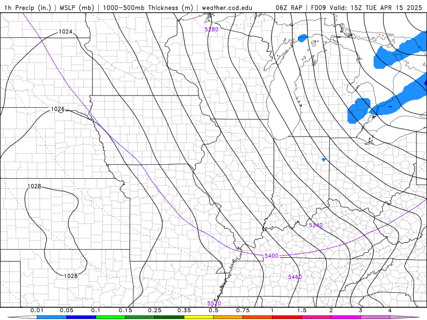
Task: Click the 0.75 legend value
Action: click(243, 310)
